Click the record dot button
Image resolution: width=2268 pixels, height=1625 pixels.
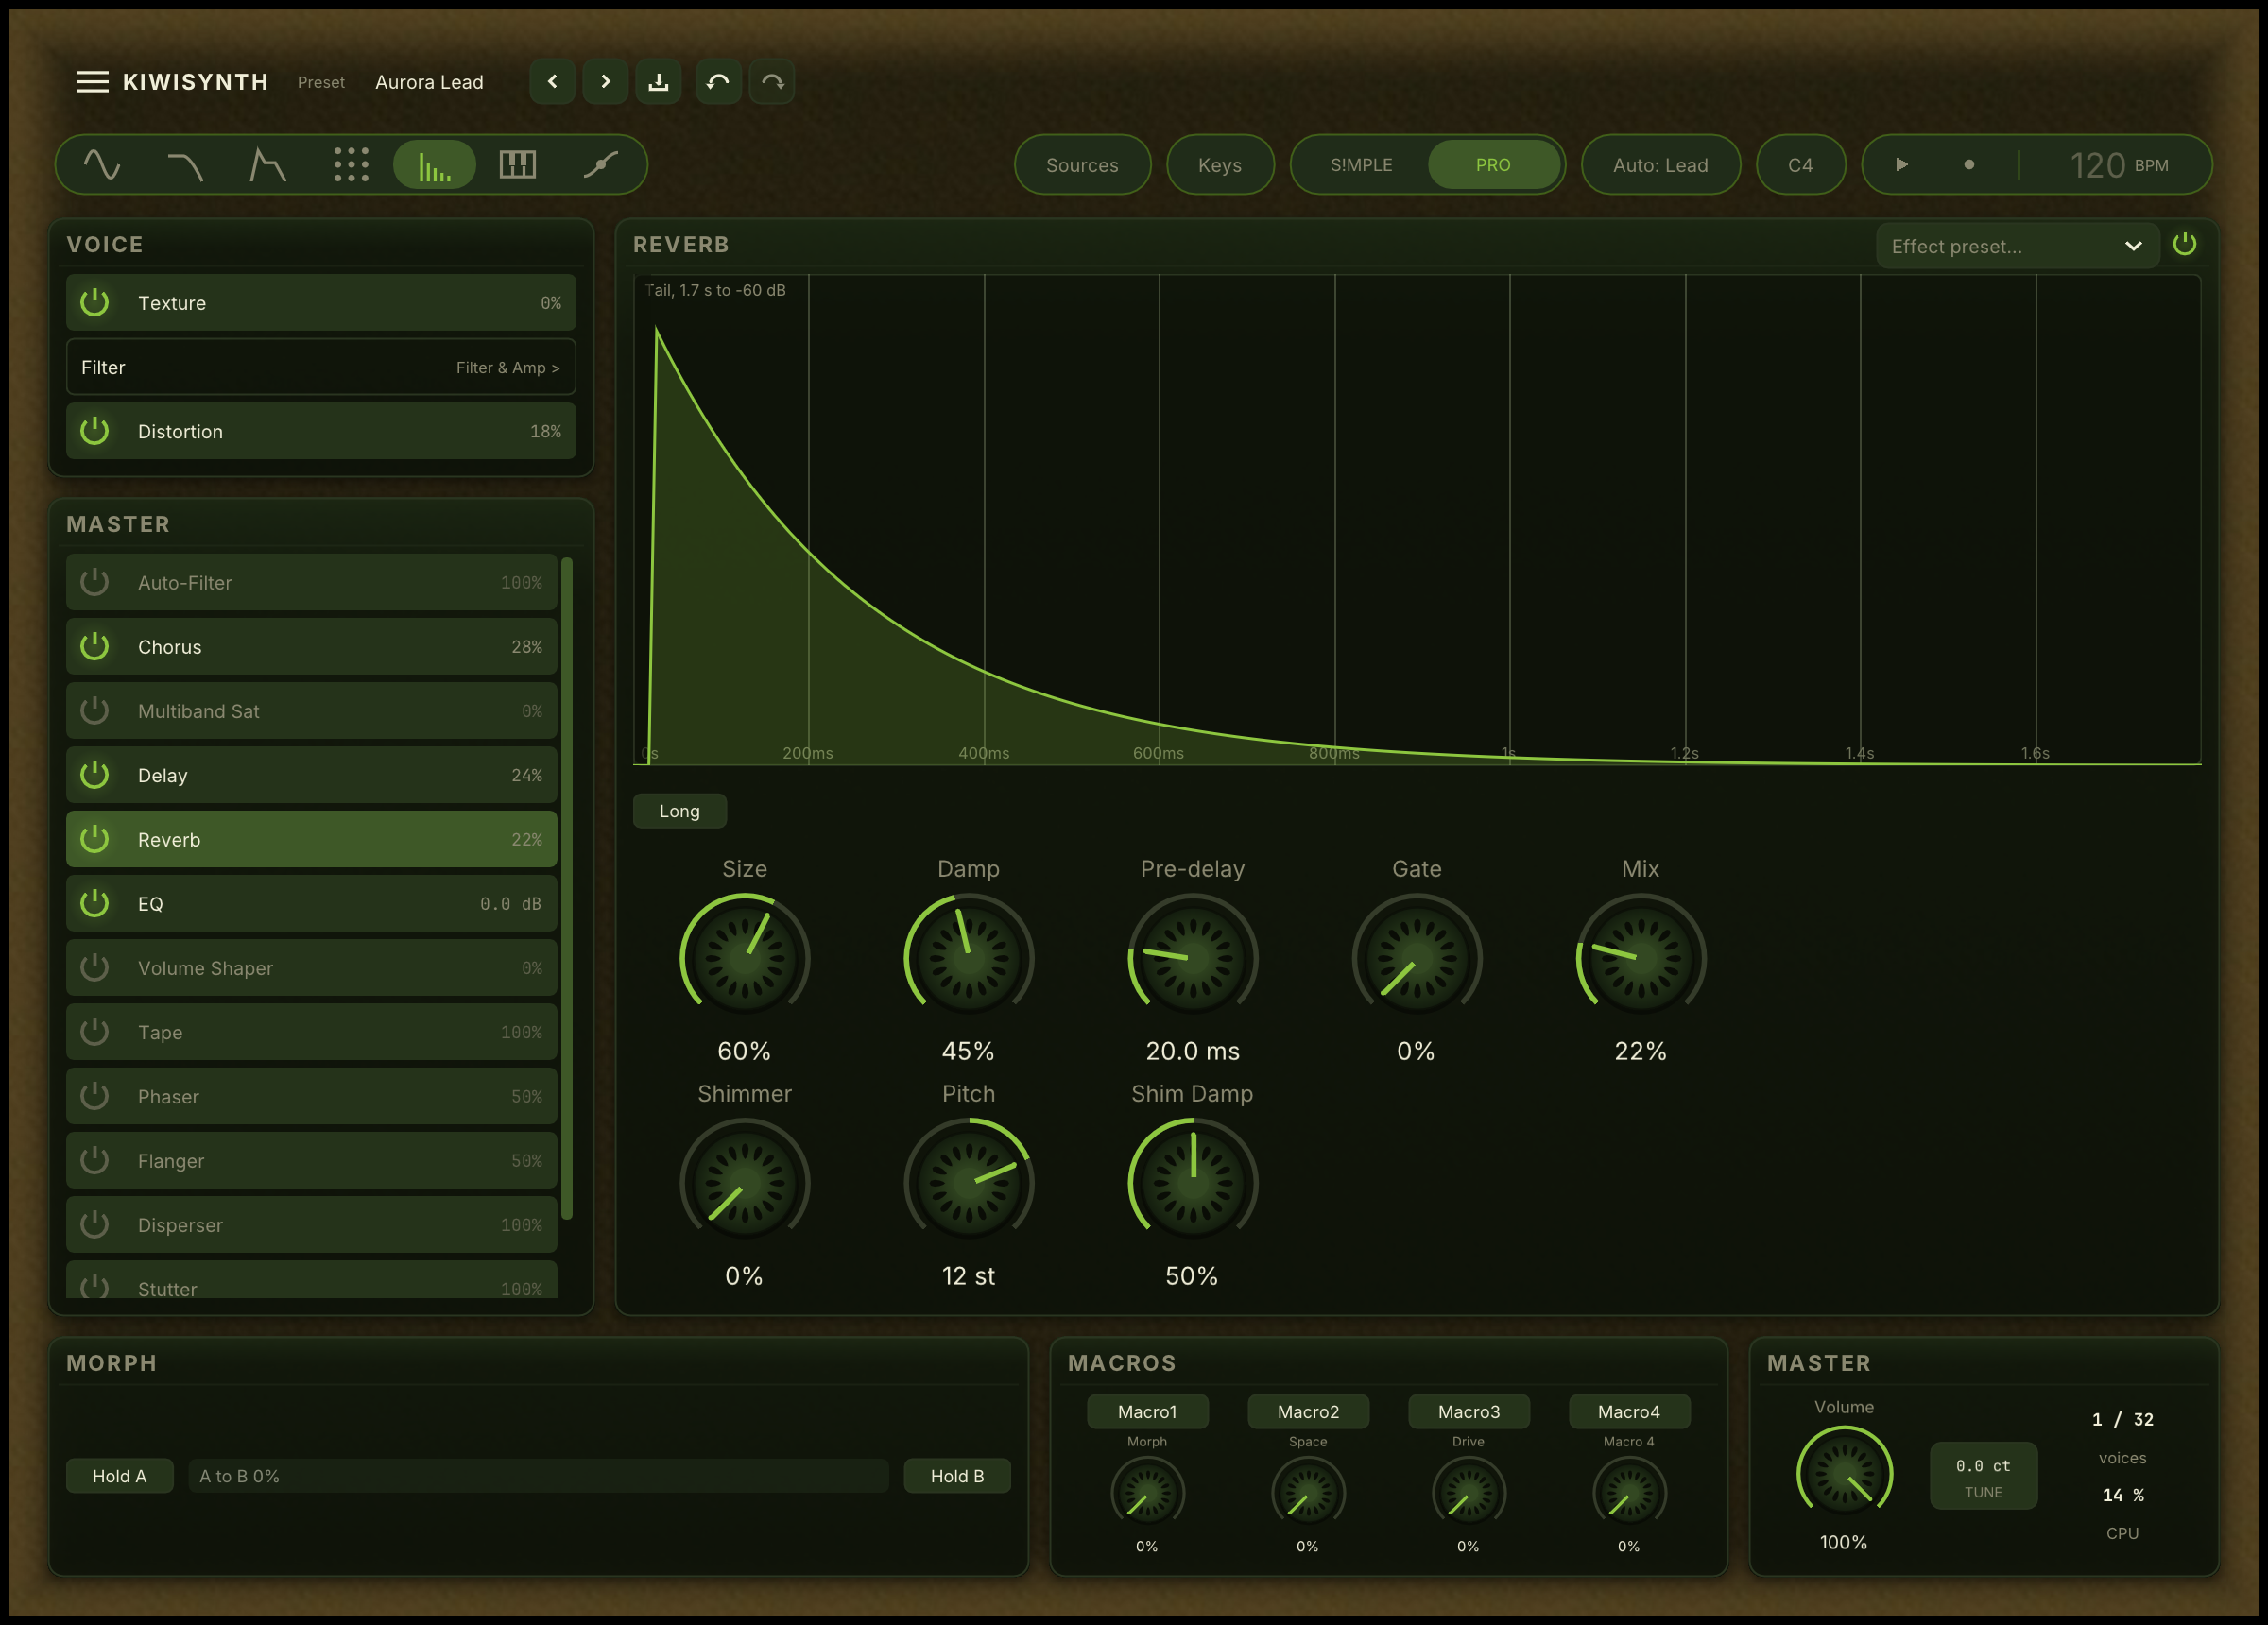point(1969,165)
